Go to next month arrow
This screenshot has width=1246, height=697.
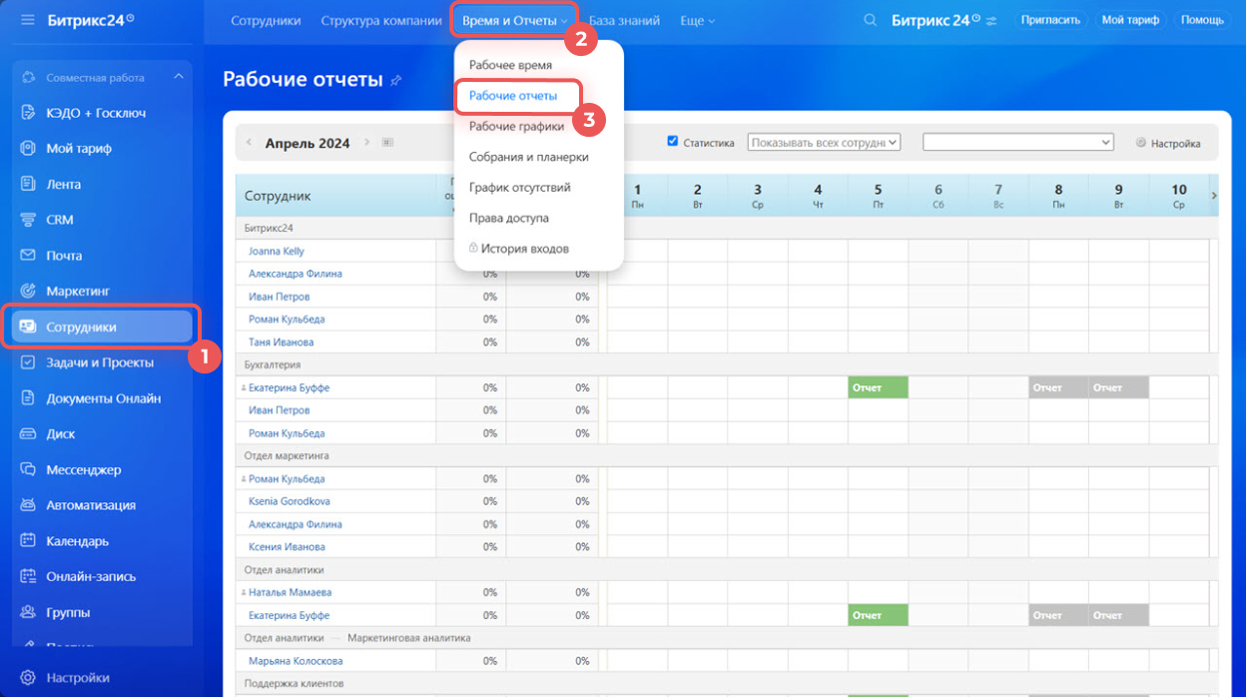pyautogui.click(x=367, y=143)
